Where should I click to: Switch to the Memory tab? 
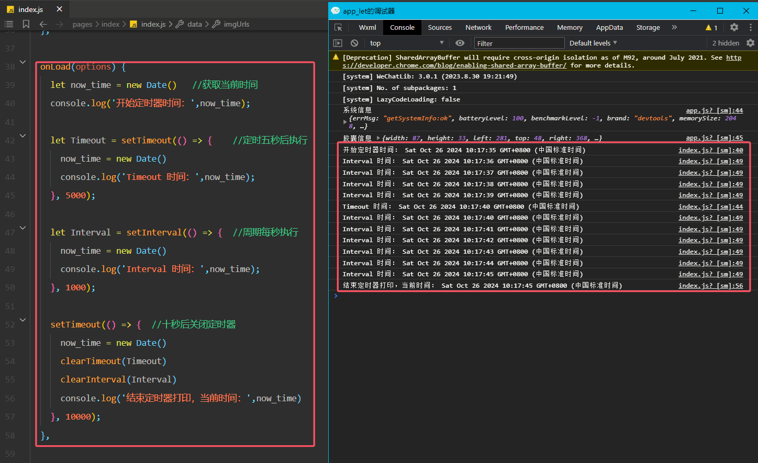pyautogui.click(x=570, y=27)
